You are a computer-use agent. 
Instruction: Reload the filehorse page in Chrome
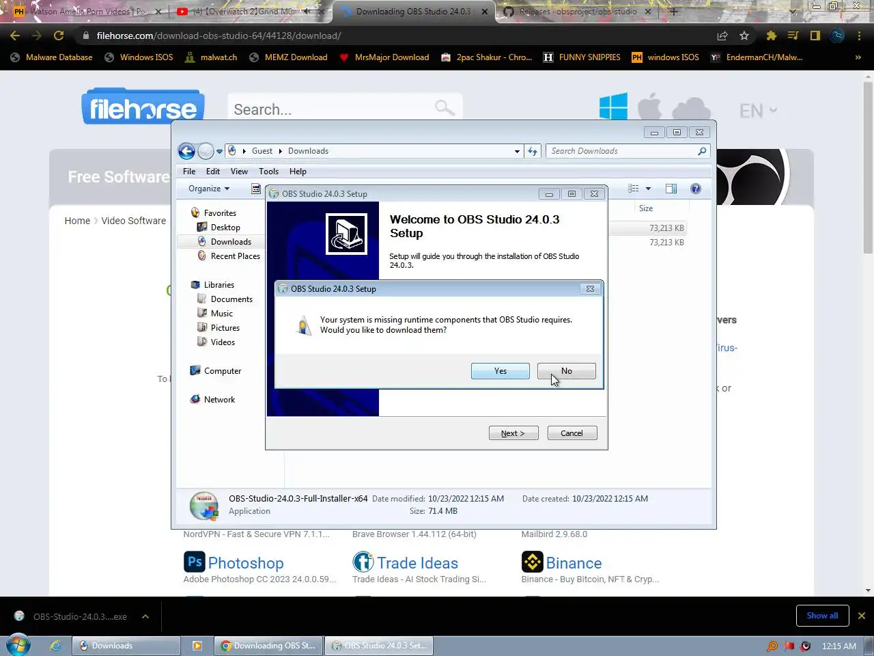click(59, 36)
